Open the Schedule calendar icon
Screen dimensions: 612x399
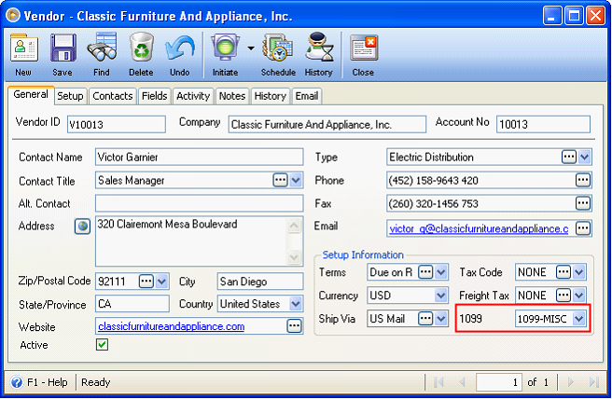(x=278, y=47)
